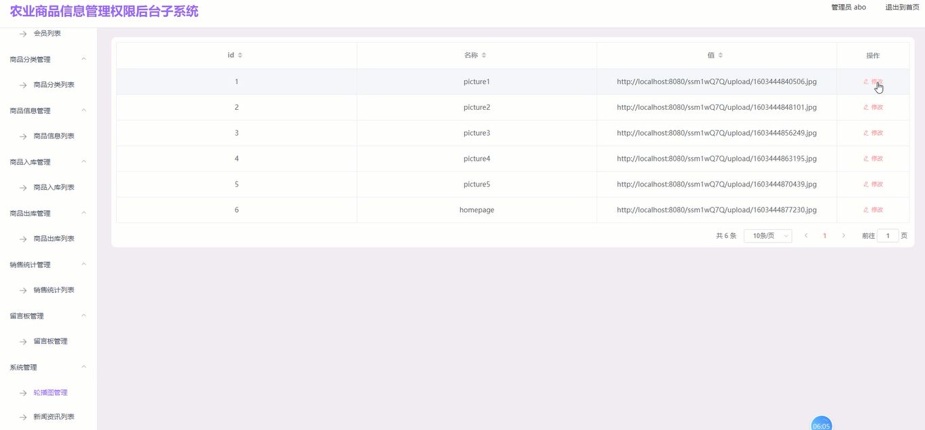
Task: Click the 农业商品信息管理权限后台子系统 title
Action: [x=104, y=11]
